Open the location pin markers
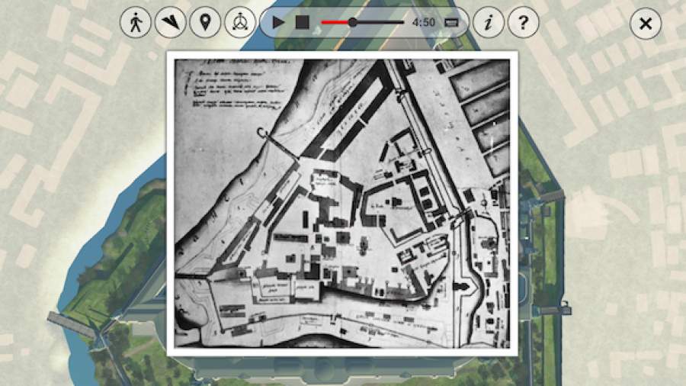 click(x=205, y=22)
